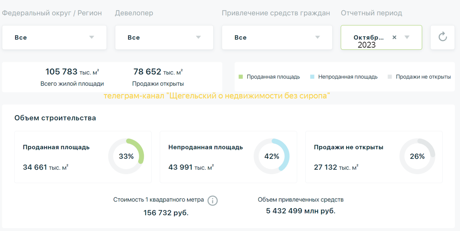Screen dimensions: 460x231
Task: Click the 156 732 руб. price value
Action: [166, 213]
